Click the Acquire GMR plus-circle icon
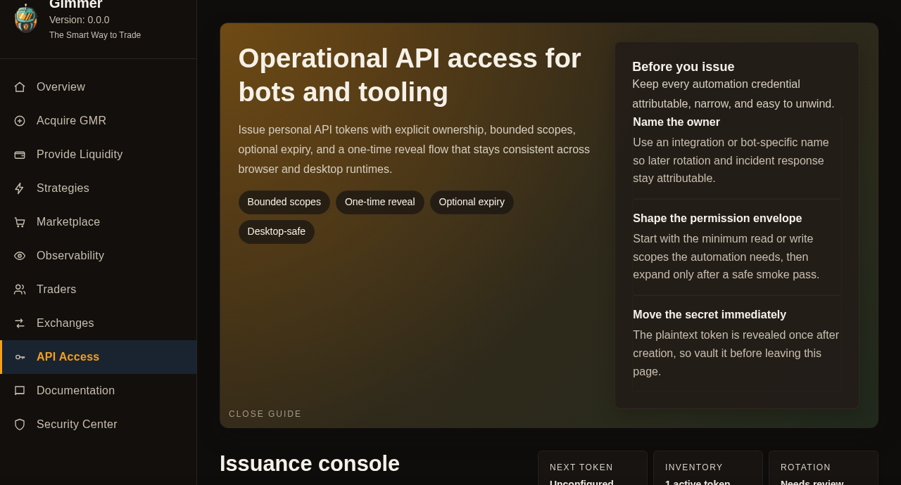901x485 pixels. tap(20, 121)
